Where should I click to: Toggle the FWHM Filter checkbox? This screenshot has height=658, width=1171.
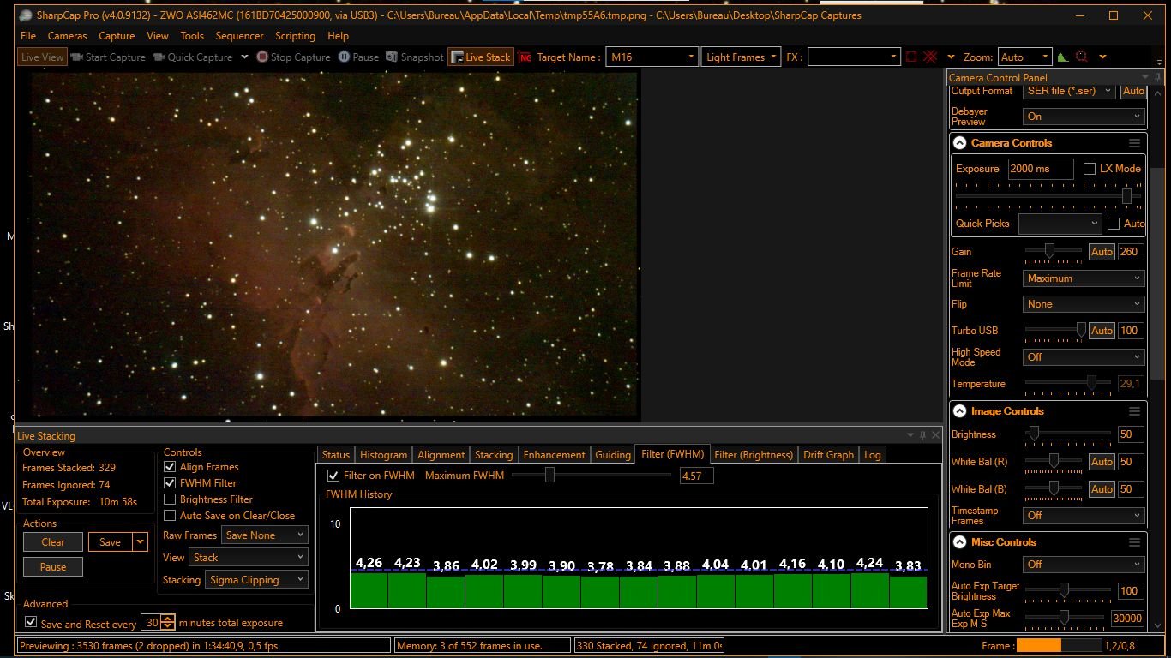pos(170,483)
